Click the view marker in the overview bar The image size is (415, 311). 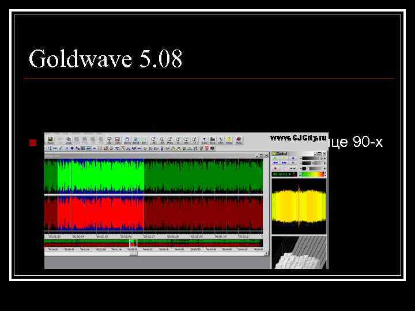[133, 243]
